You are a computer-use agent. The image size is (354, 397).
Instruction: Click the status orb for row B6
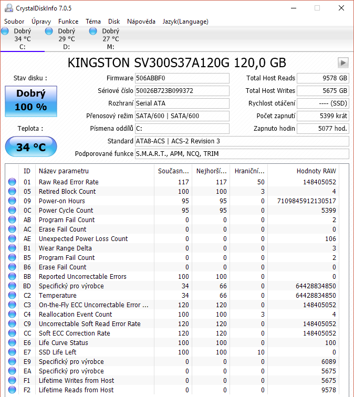pos(12,267)
